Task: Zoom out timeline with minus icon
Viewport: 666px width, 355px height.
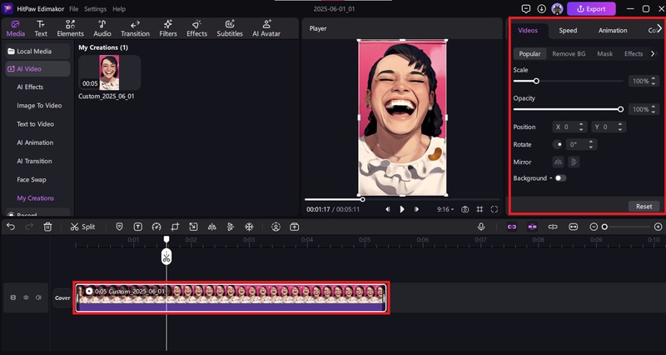Action: click(594, 227)
